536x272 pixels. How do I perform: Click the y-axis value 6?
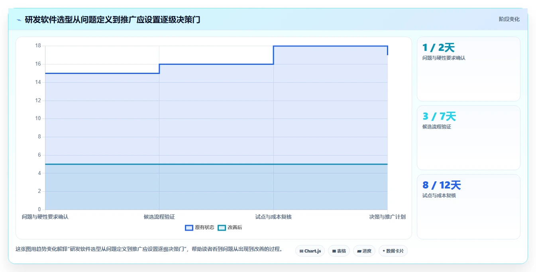coord(39,155)
